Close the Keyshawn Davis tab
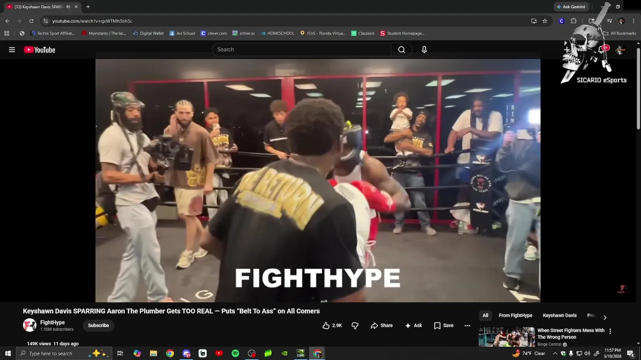 (76, 6)
